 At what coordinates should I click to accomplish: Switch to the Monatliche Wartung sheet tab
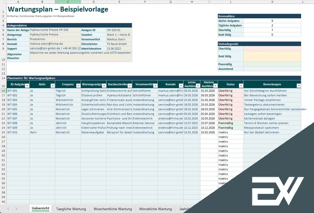pos(155,209)
